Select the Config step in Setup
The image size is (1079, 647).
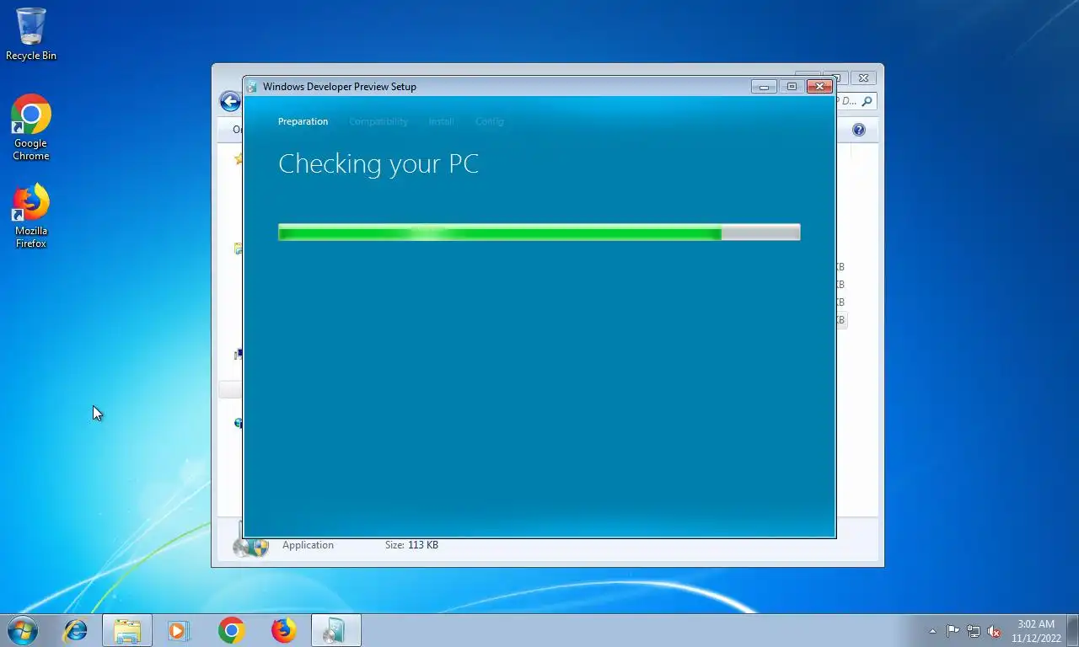pyautogui.click(x=489, y=121)
